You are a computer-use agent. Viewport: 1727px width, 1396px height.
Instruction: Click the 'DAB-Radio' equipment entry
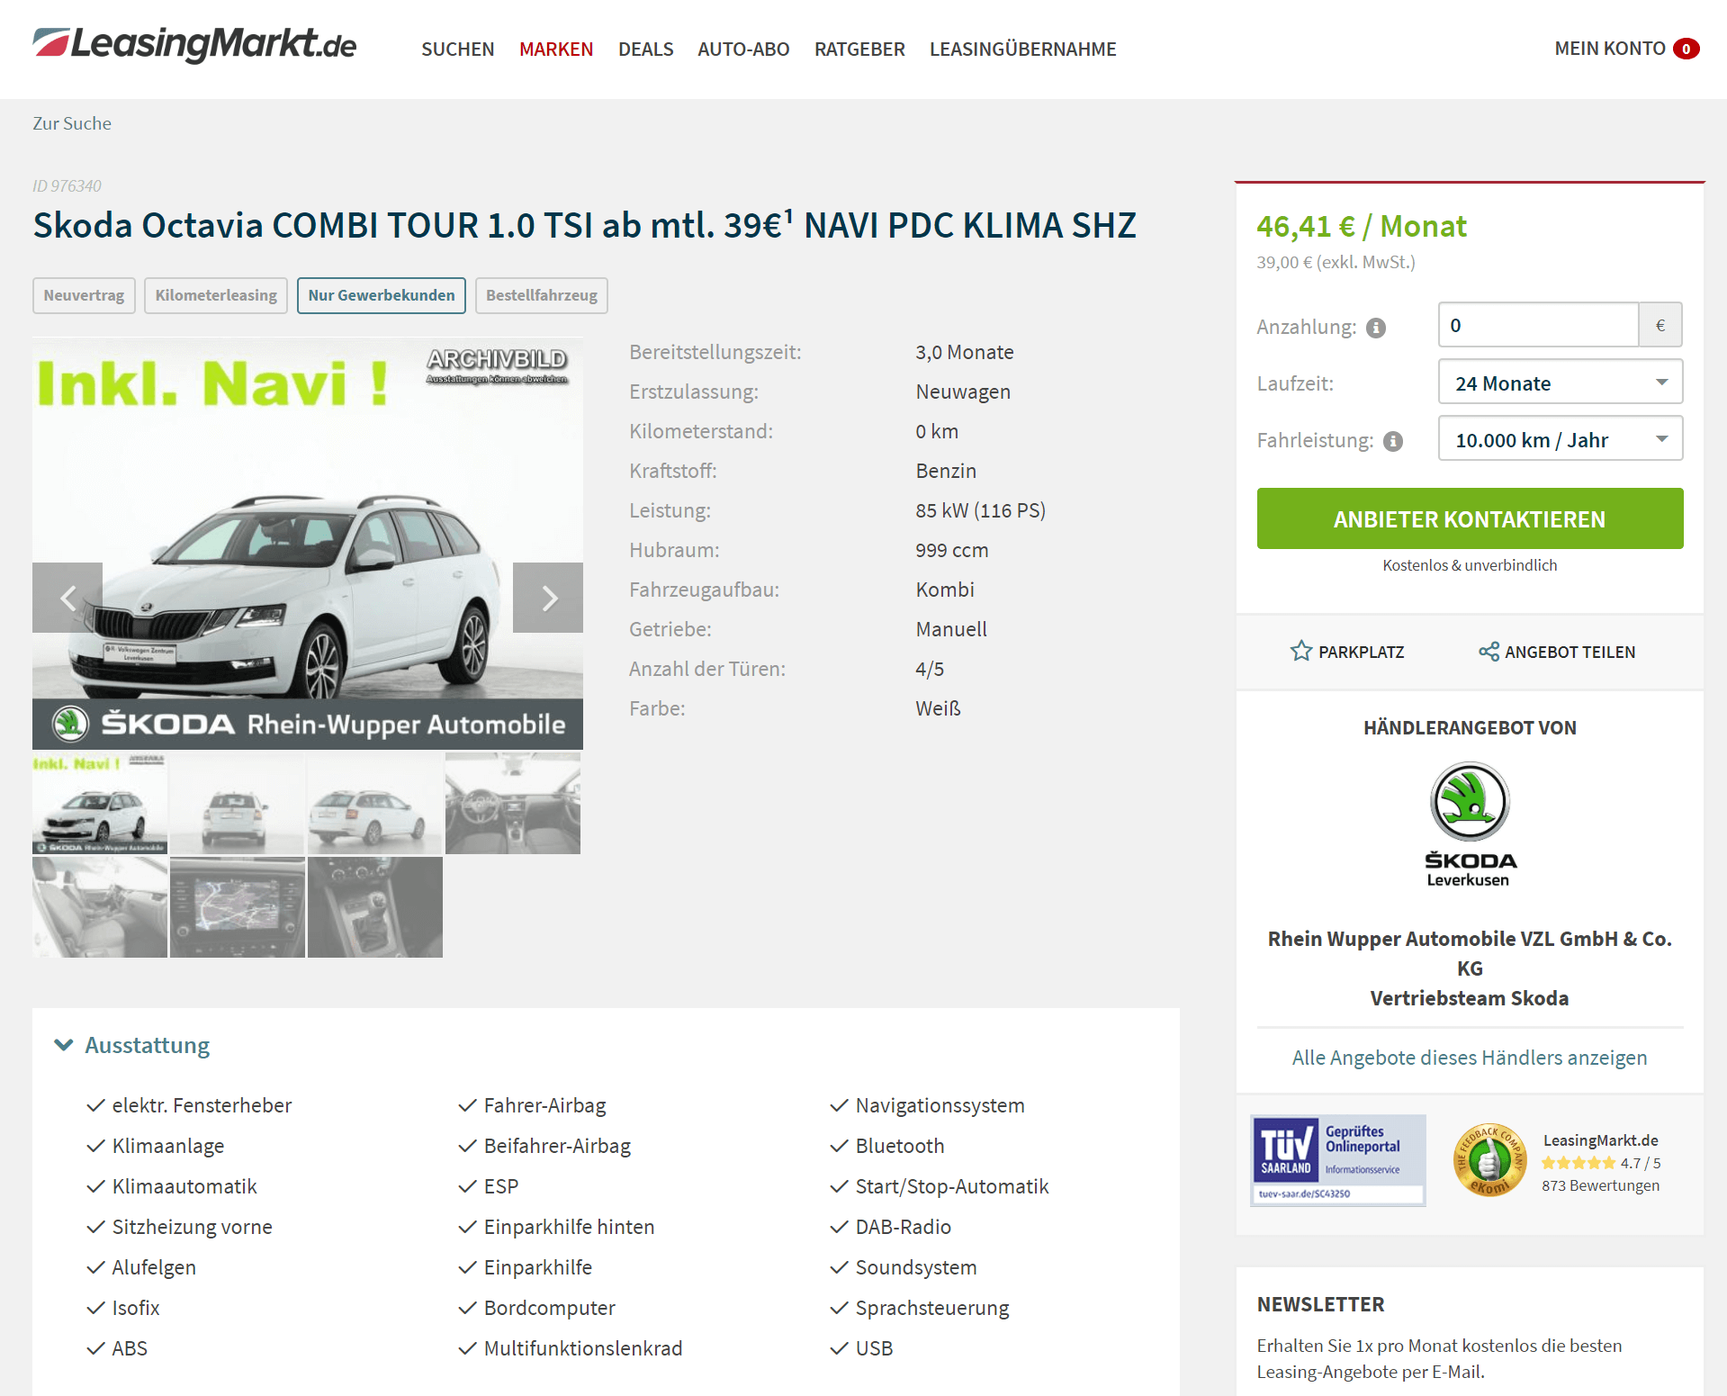[x=903, y=1227]
